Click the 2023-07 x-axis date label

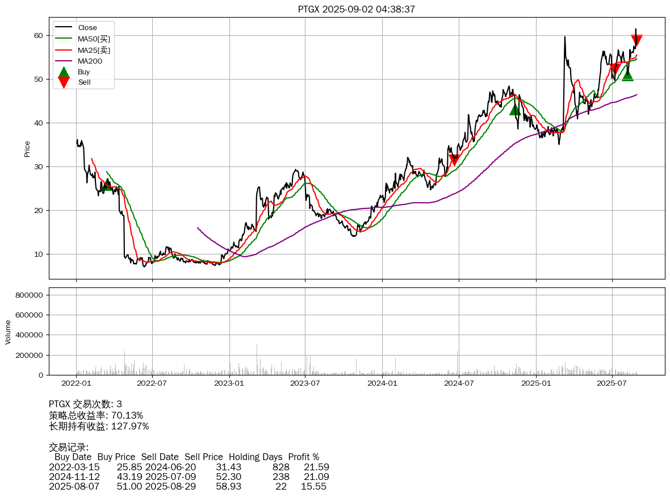pyautogui.click(x=305, y=383)
